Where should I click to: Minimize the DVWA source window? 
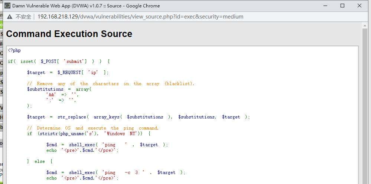(325, 6)
